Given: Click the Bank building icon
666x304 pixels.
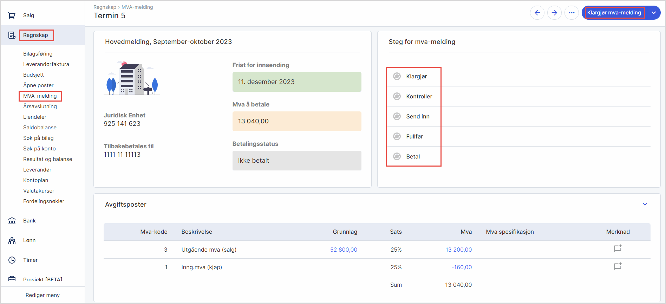Looking at the screenshot, I should coord(12,221).
